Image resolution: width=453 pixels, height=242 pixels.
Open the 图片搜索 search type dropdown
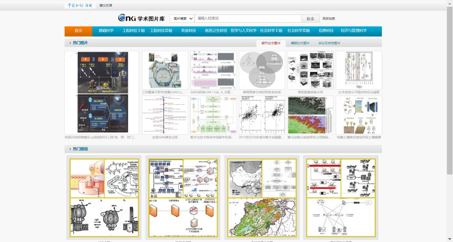pos(183,19)
